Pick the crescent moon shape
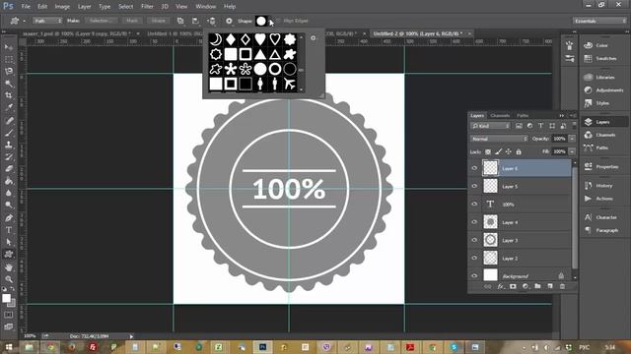The image size is (631, 354). (216, 39)
